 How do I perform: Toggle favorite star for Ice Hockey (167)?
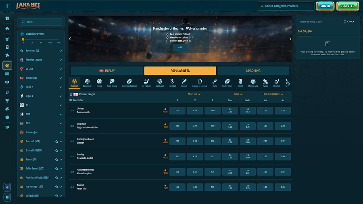pyautogui.click(x=56, y=187)
